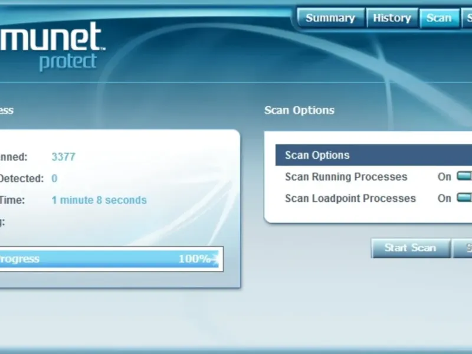This screenshot has height=354, width=472.
Task: Open the Summary tab
Action: pyautogui.click(x=330, y=18)
